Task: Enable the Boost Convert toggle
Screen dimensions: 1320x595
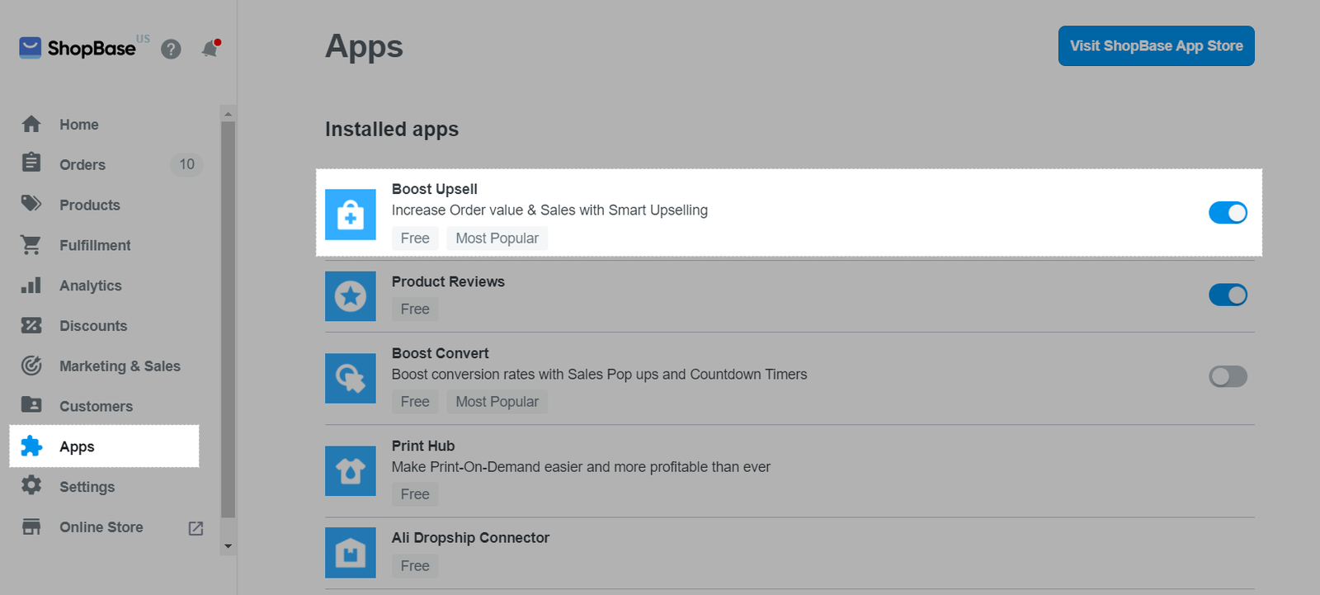Action: (x=1228, y=376)
